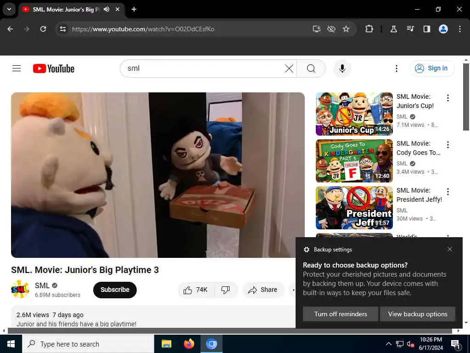Viewport: 470px width, 353px height.
Task: Open the tab search dropdown arrow
Action: click(x=9, y=9)
